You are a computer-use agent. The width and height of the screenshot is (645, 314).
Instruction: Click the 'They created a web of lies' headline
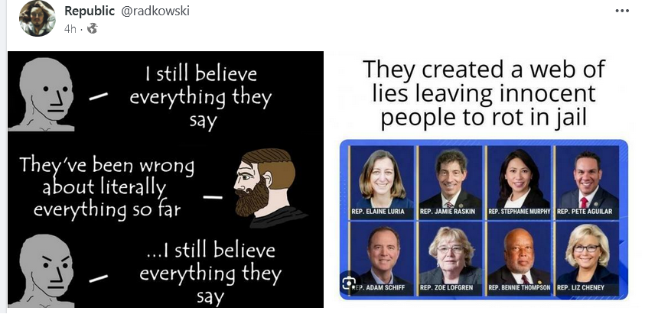[x=484, y=93]
